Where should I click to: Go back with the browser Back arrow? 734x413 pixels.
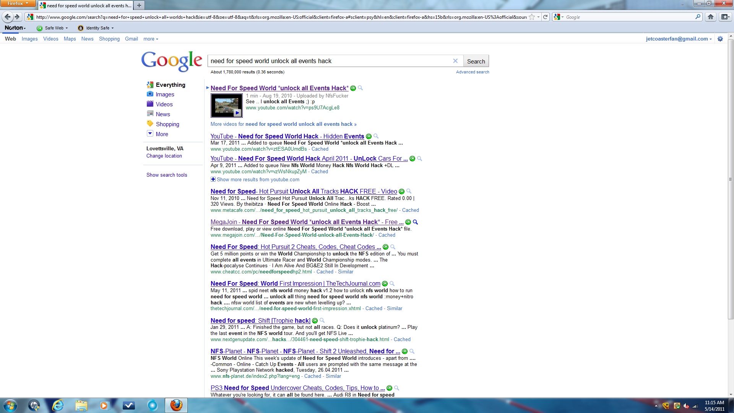coord(7,17)
